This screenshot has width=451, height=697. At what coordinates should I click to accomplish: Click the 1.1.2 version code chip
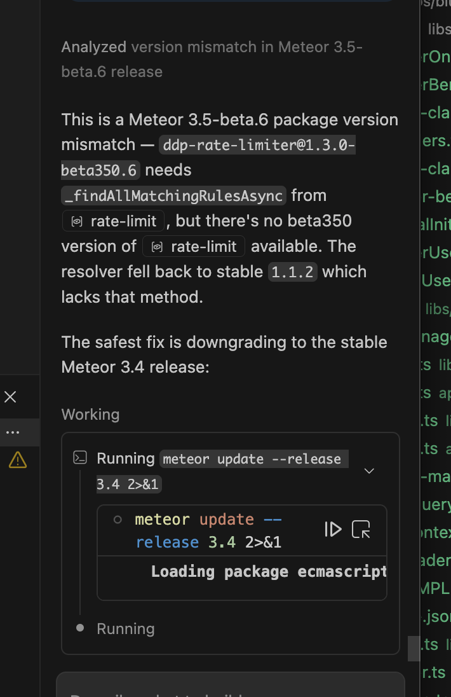(292, 272)
